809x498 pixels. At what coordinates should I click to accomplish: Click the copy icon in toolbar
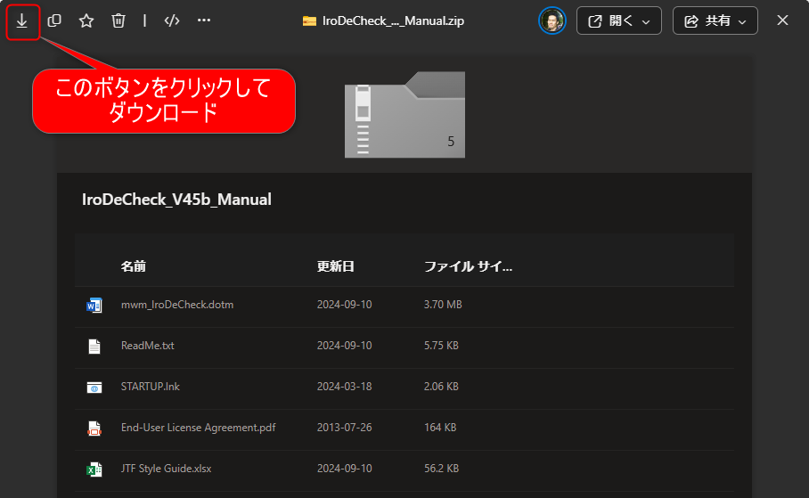[54, 20]
